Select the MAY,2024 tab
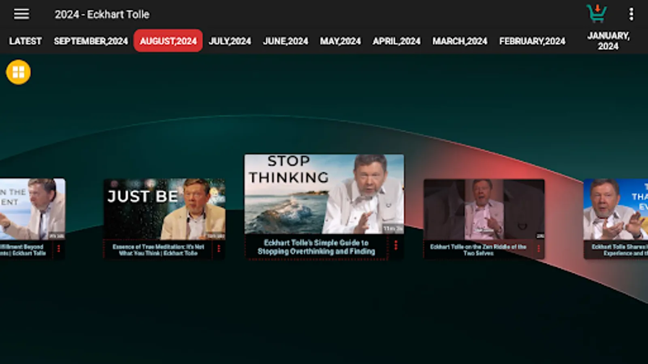 tap(340, 41)
